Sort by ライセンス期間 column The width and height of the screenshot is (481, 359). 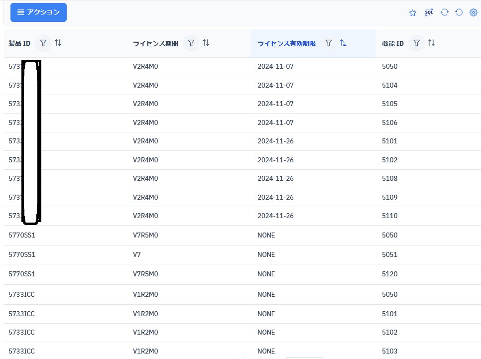tap(206, 43)
